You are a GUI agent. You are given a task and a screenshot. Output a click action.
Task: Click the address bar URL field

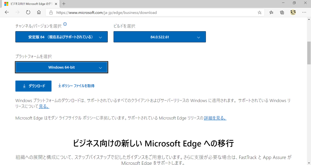click(155, 12)
